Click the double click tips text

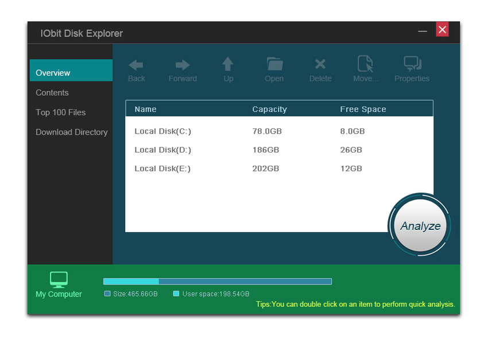click(355, 304)
